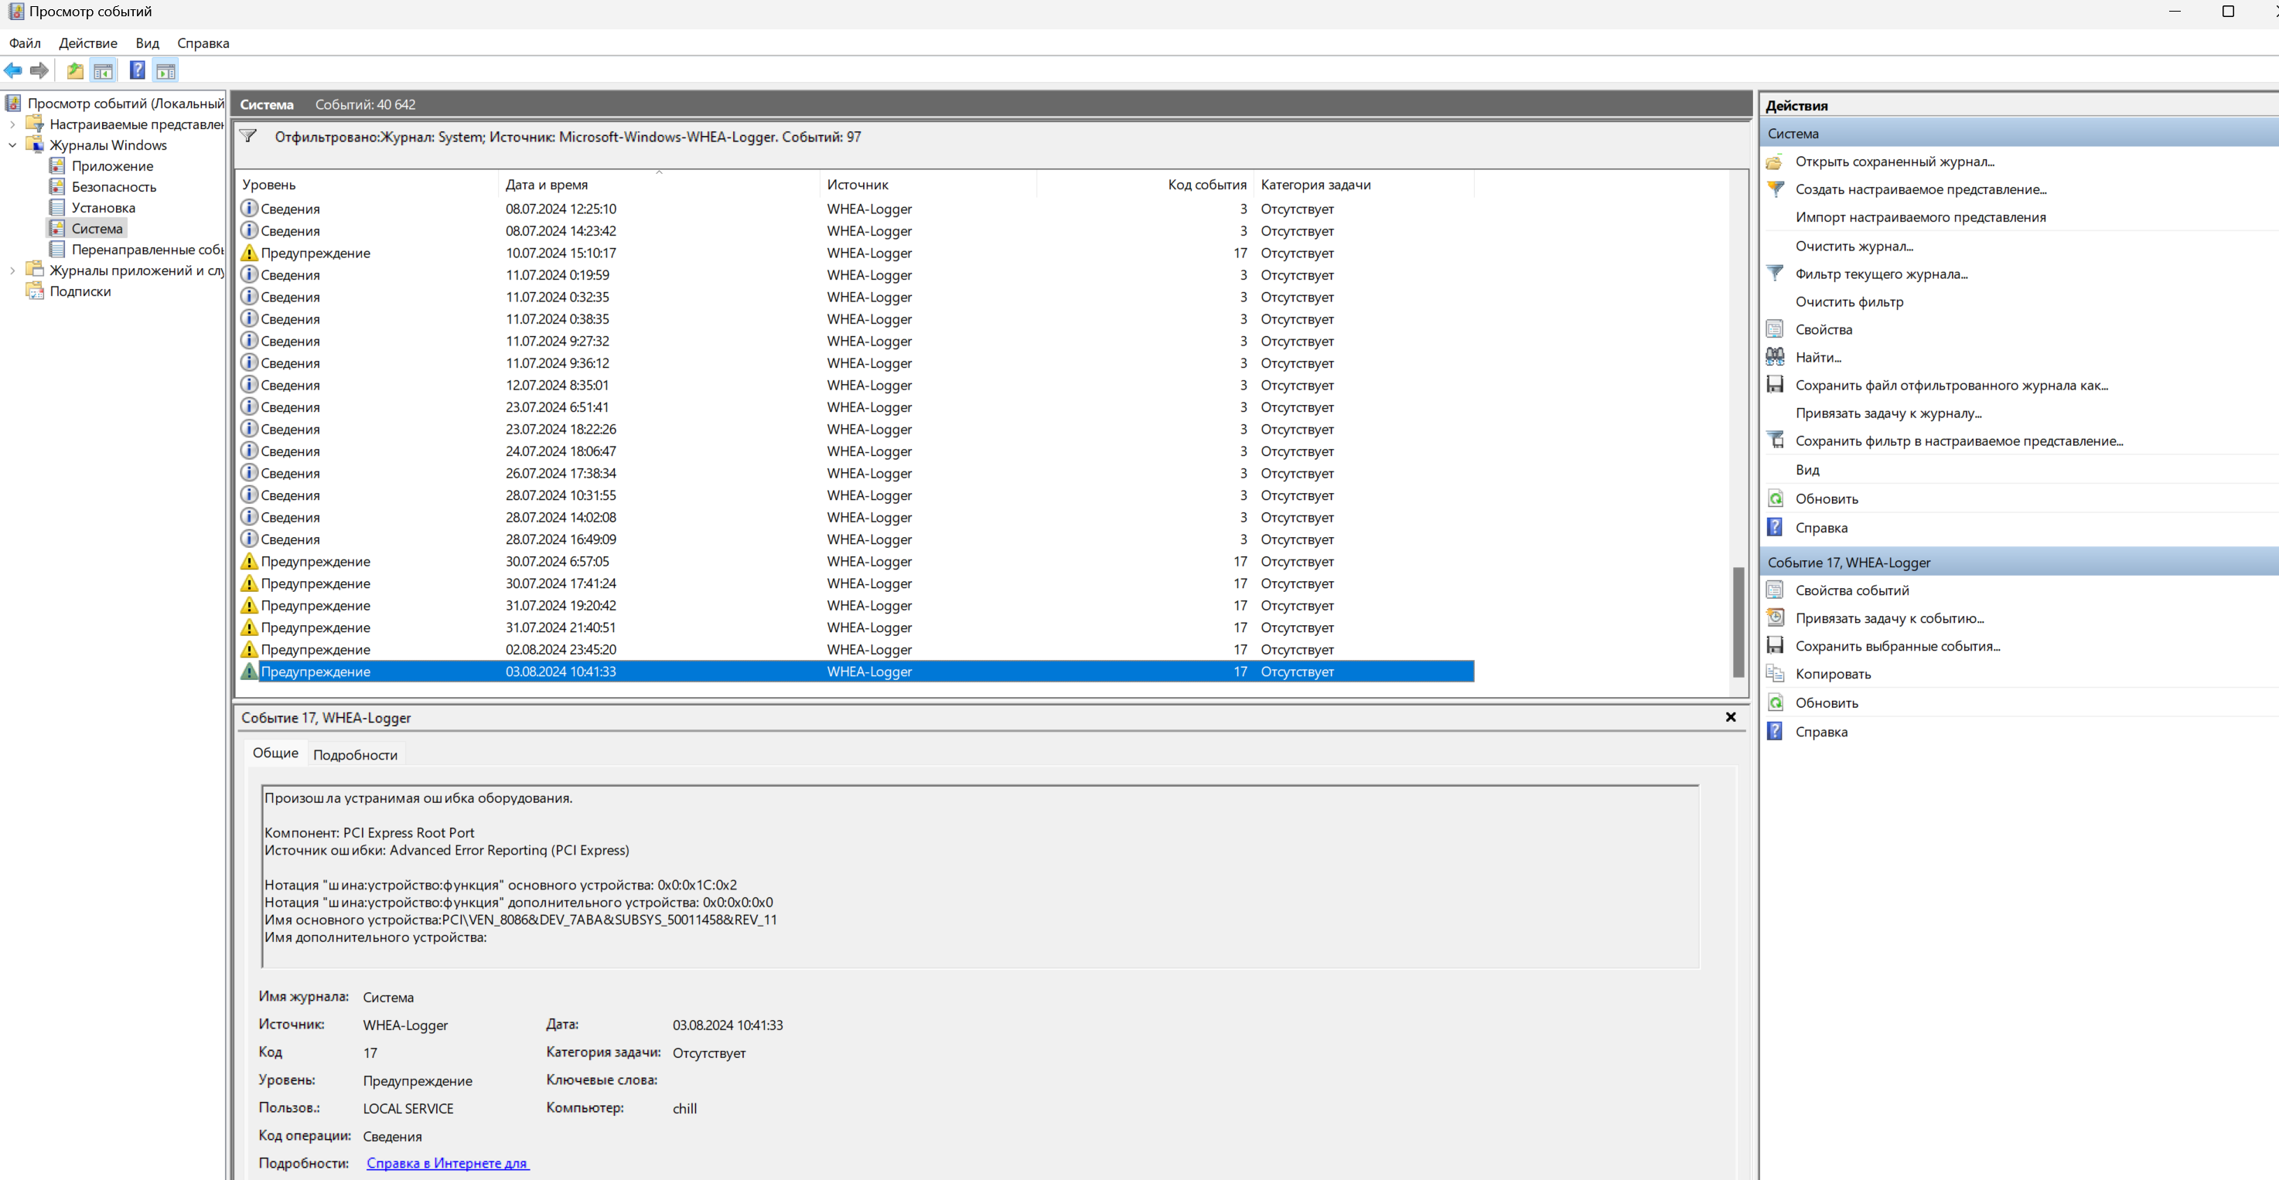
Task: Select the Безопасность log in tree
Action: pos(113,187)
